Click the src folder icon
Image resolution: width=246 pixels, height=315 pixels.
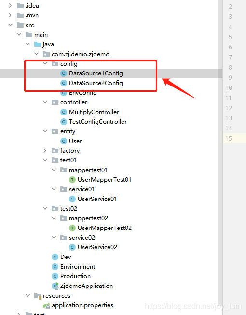20,25
